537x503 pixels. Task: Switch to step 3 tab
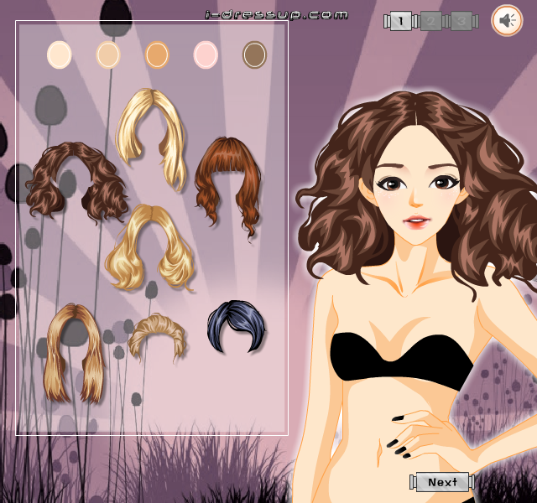pos(461,21)
